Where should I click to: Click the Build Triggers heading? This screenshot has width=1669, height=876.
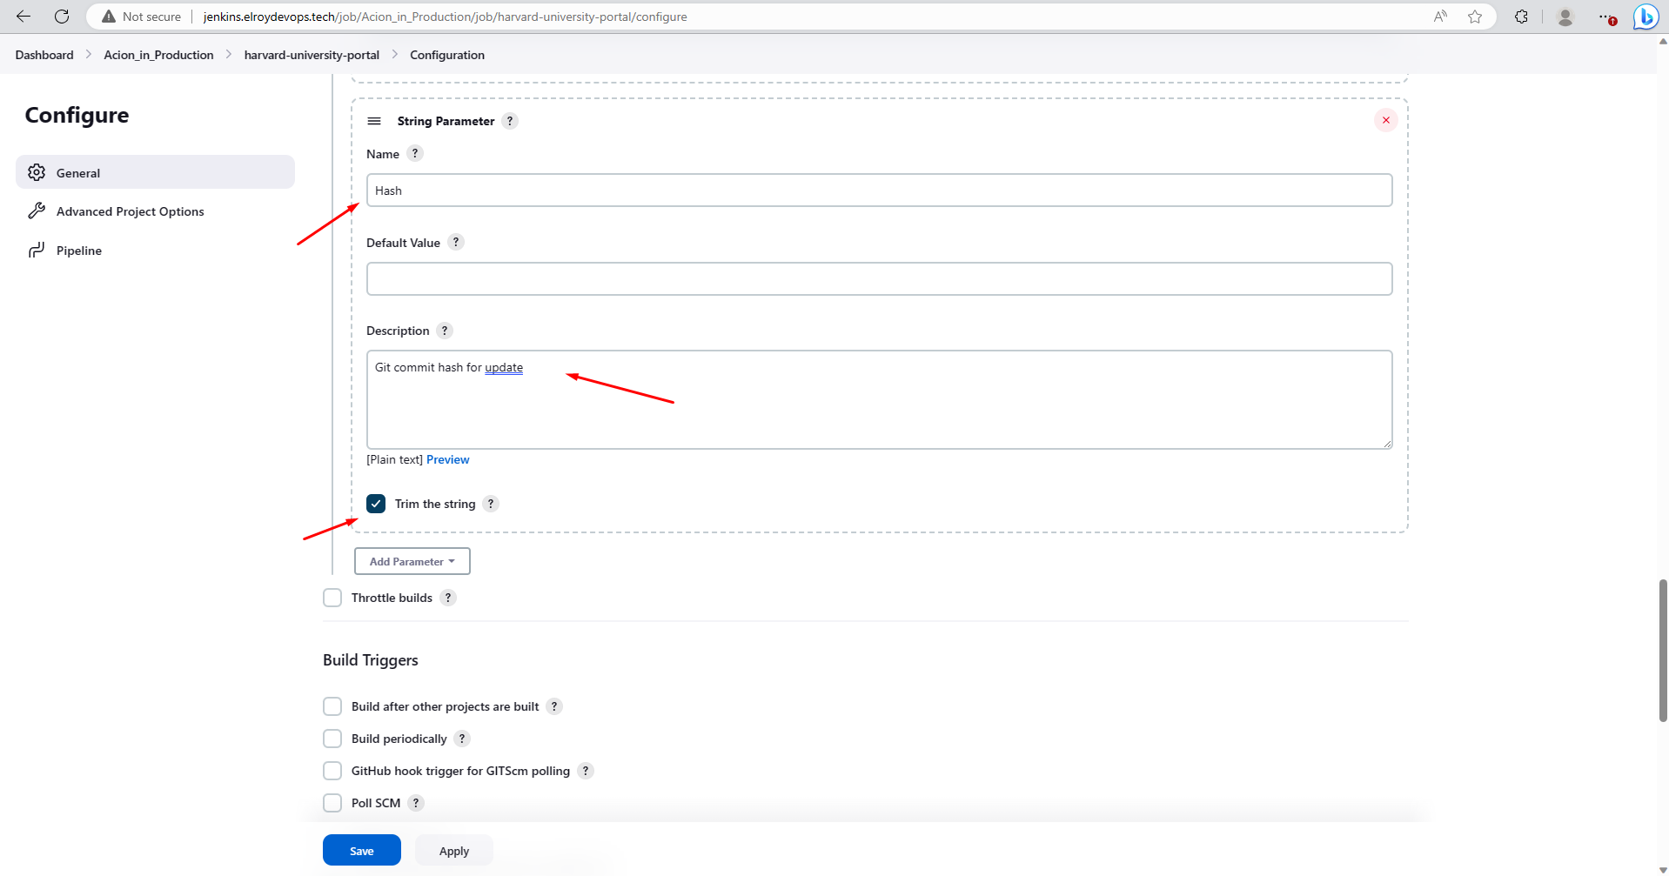coord(370,660)
